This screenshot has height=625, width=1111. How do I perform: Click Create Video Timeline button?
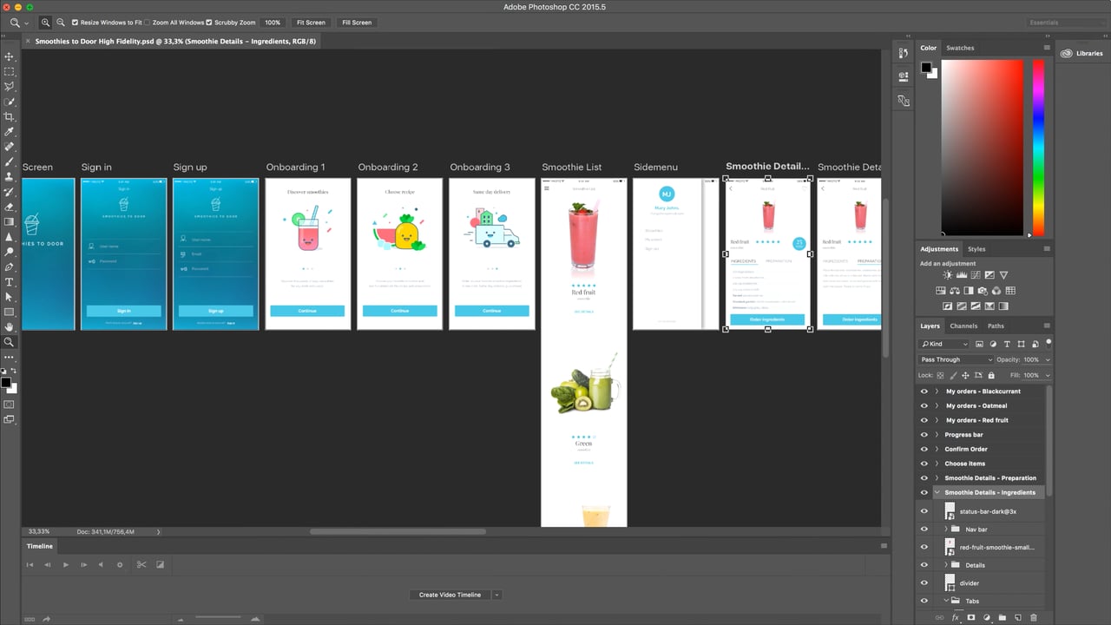pyautogui.click(x=450, y=595)
